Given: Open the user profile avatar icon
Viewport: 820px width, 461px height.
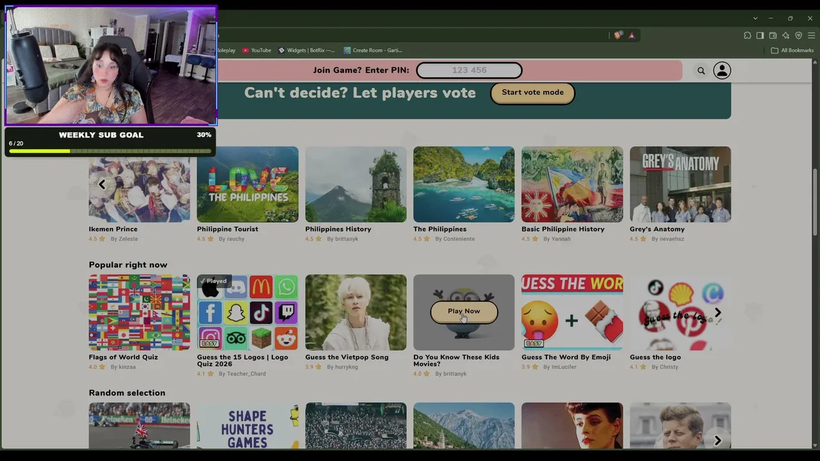Looking at the screenshot, I should tap(722, 70).
